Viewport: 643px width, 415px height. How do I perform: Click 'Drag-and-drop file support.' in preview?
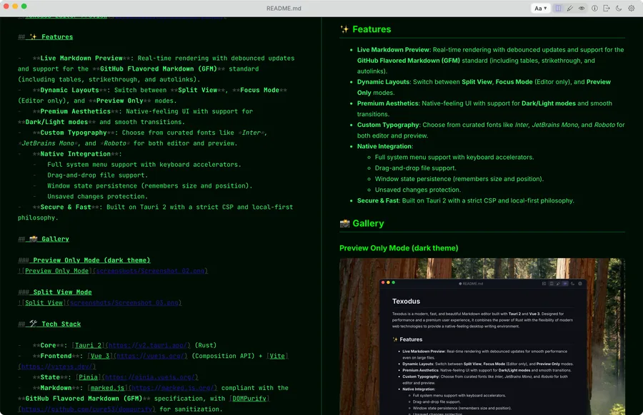click(415, 168)
